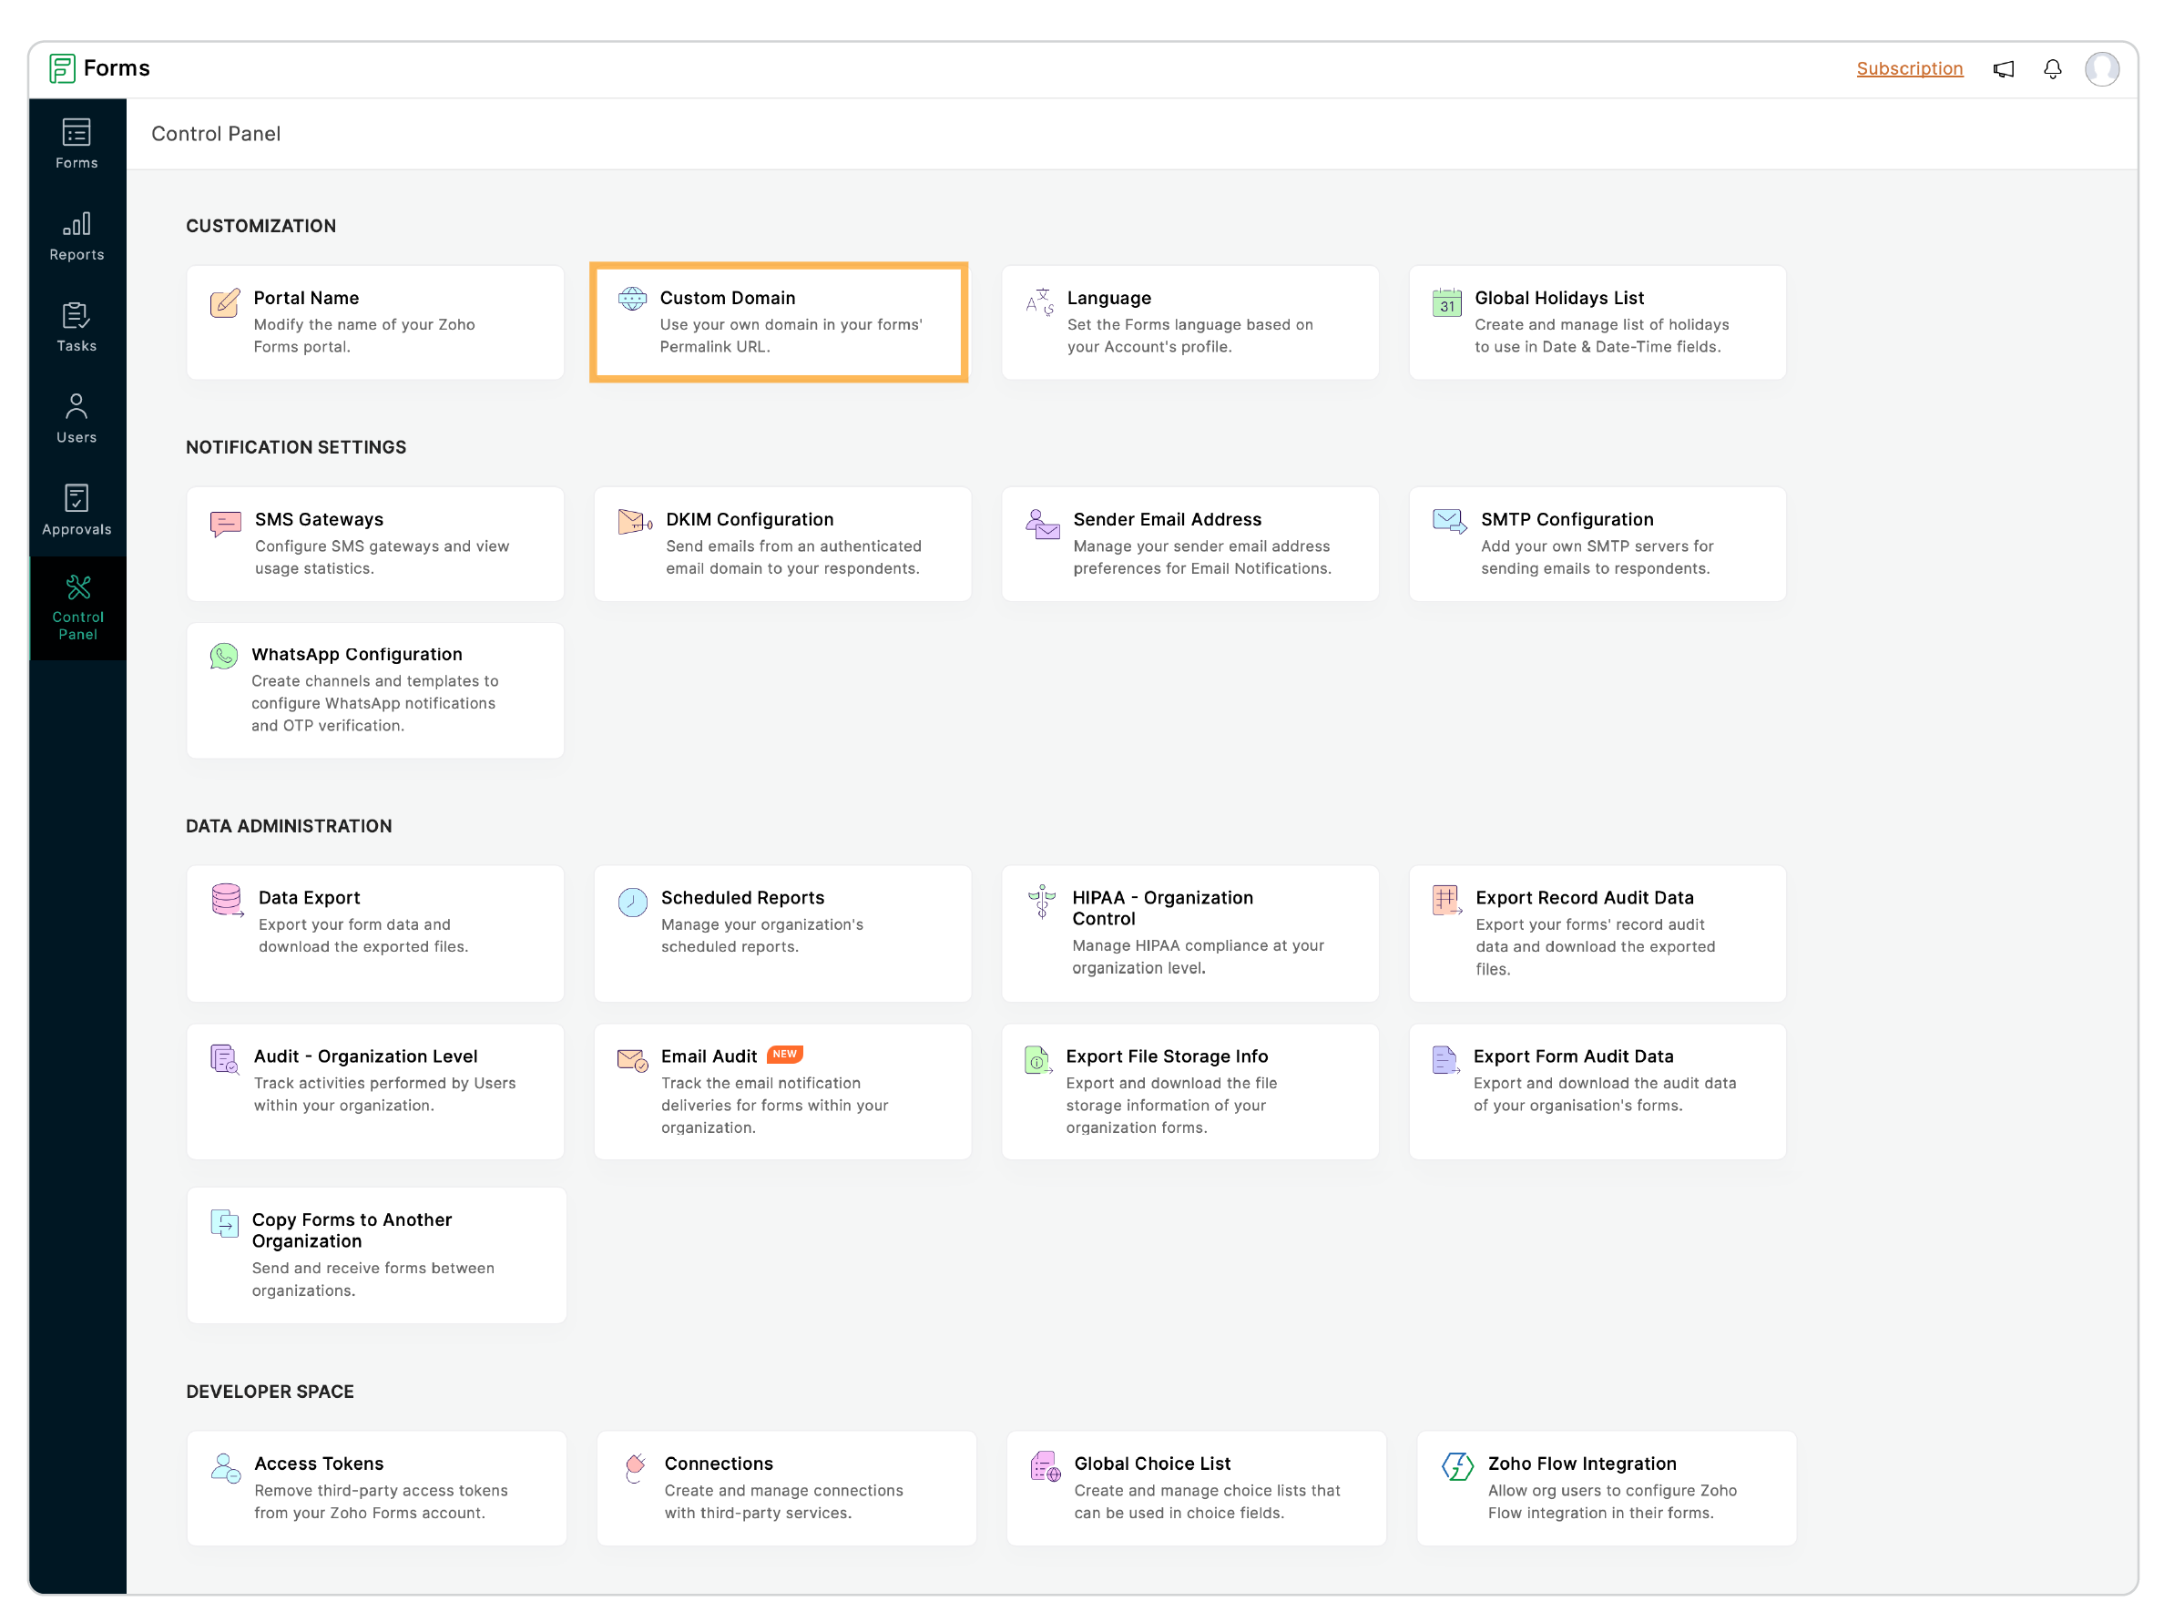This screenshot has height=1622, width=2164.
Task: Open Users in the sidebar
Action: [x=77, y=419]
